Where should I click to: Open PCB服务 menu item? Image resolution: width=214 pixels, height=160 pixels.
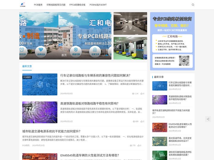click(x=38, y=5)
